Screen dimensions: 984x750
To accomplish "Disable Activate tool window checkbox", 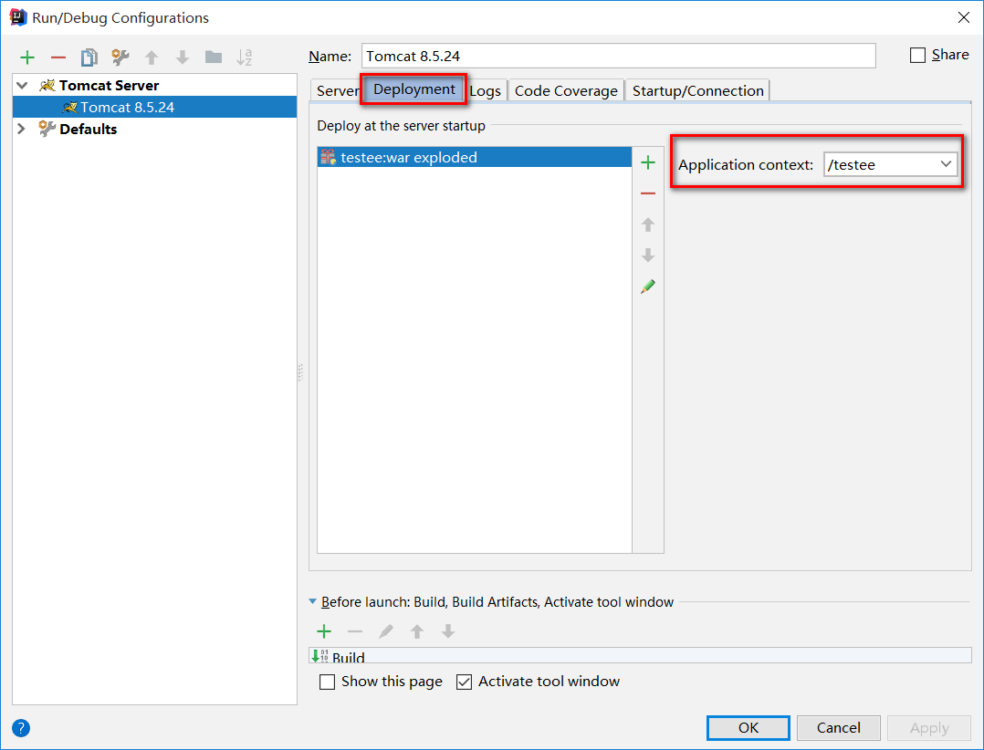I will click(464, 682).
